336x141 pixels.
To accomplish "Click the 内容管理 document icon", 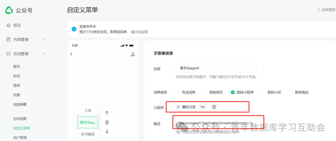I will [8, 39].
